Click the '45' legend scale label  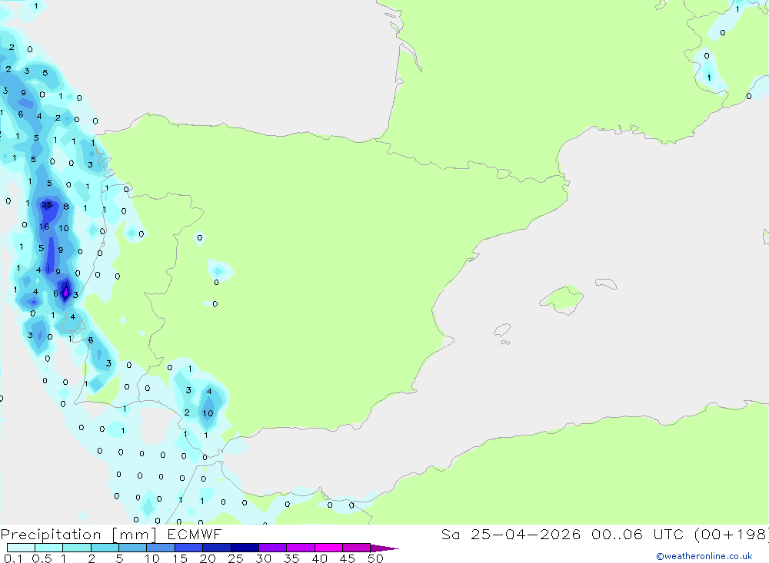click(x=348, y=558)
